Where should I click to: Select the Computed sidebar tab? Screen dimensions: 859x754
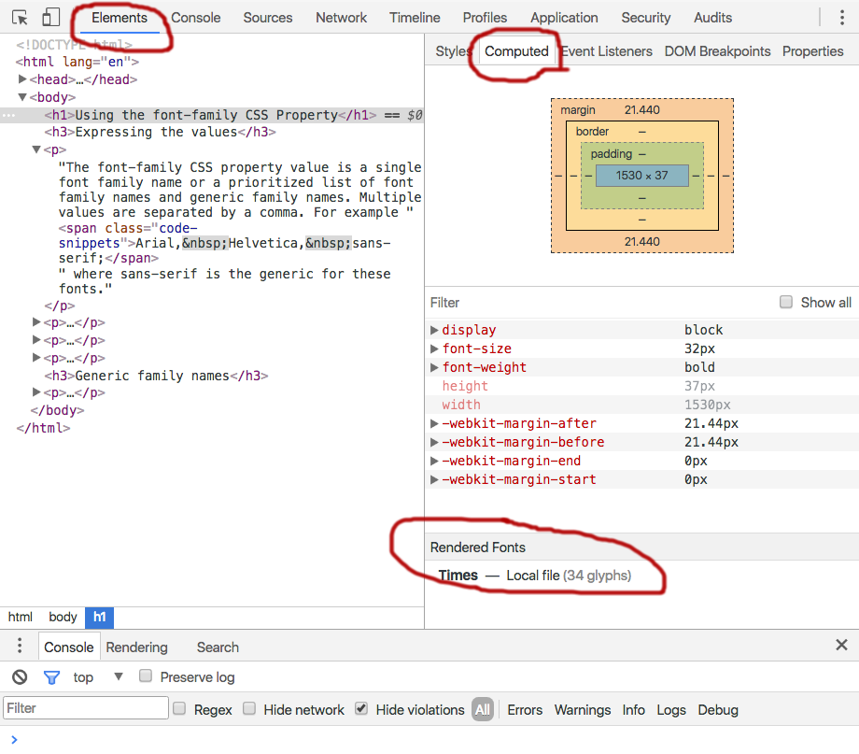[516, 51]
